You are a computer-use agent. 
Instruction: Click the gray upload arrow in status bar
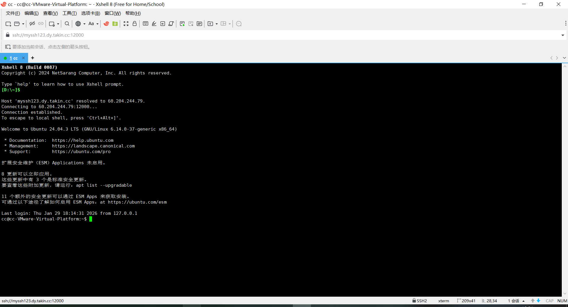pyautogui.click(x=533, y=300)
